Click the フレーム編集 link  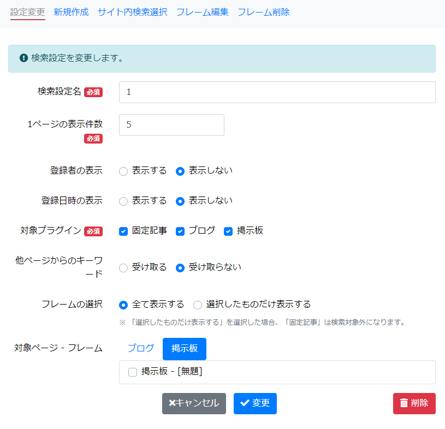[x=202, y=10]
